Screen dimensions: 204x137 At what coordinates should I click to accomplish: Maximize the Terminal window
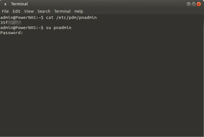tap(194, 4)
